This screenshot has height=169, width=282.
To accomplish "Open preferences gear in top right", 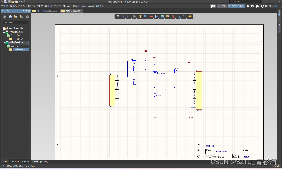I will click(252, 6).
